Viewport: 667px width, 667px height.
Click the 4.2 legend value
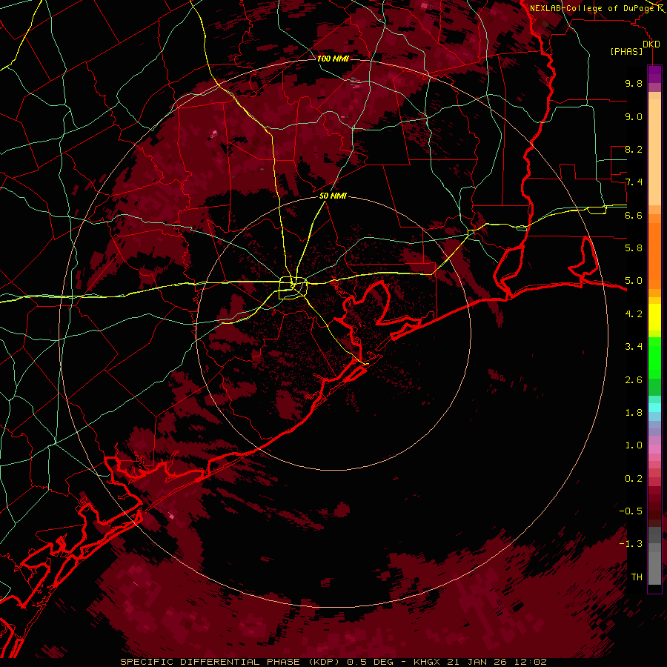click(x=634, y=314)
